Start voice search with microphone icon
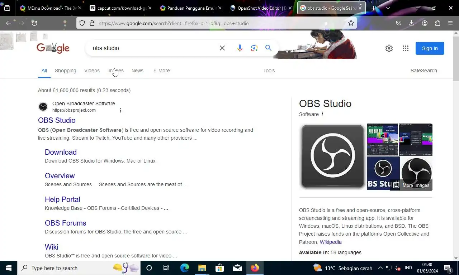This screenshot has width=459, height=275. pos(240,48)
